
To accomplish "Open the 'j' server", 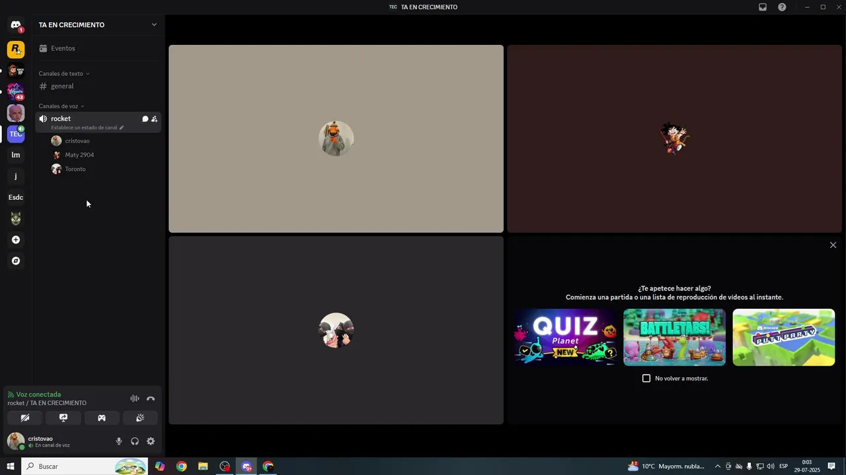I will [x=16, y=176].
